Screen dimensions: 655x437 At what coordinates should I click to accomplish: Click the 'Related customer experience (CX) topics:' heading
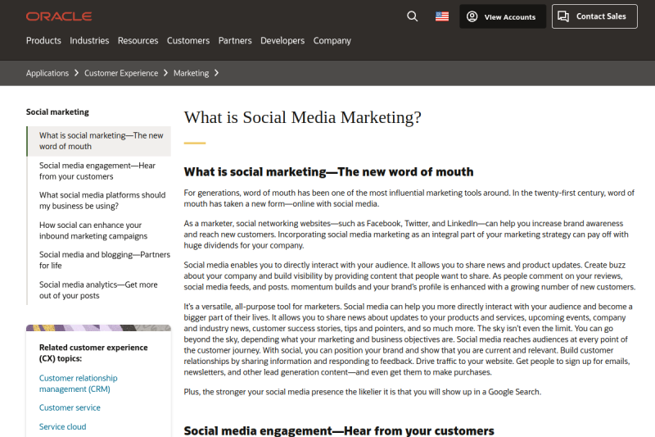tap(93, 353)
